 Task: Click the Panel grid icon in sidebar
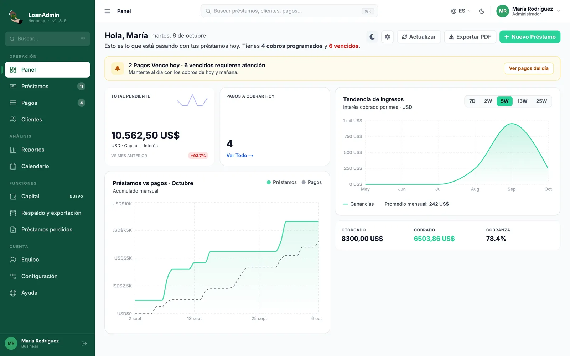[x=13, y=70]
